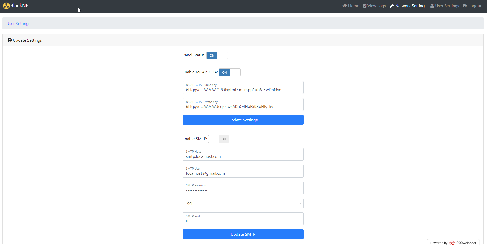Click the Logout exit icon

coord(465,6)
